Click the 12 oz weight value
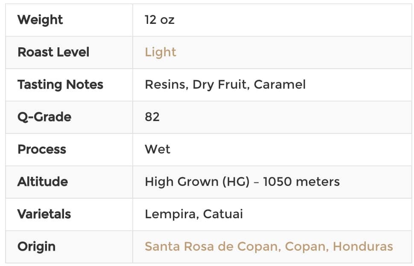The image size is (414, 266). click(x=160, y=20)
